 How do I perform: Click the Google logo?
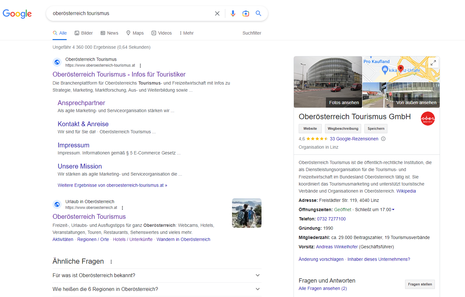(x=17, y=13)
